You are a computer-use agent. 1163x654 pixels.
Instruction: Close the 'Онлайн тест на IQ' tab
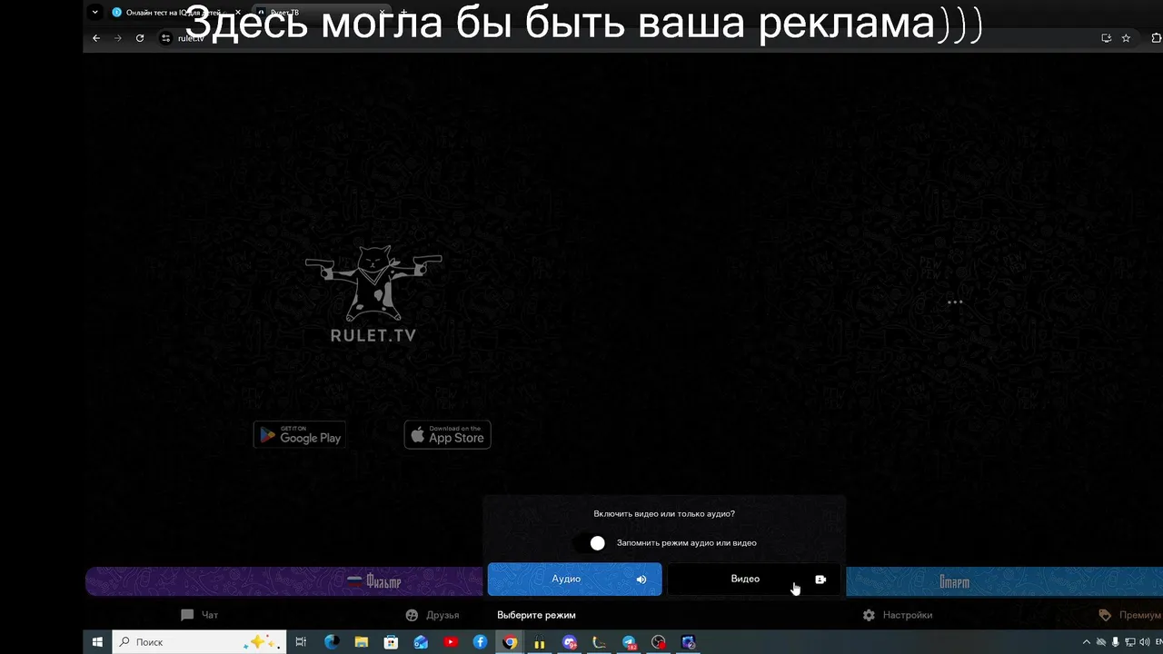(x=238, y=13)
